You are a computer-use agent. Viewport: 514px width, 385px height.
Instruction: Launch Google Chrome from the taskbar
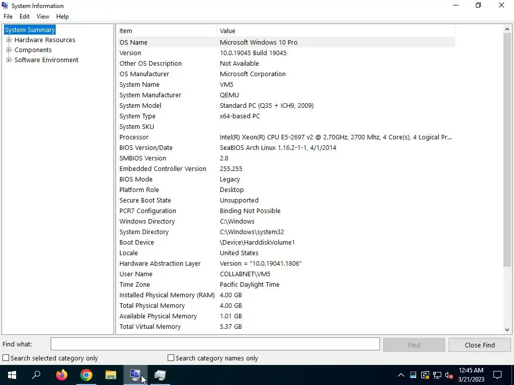click(x=86, y=375)
